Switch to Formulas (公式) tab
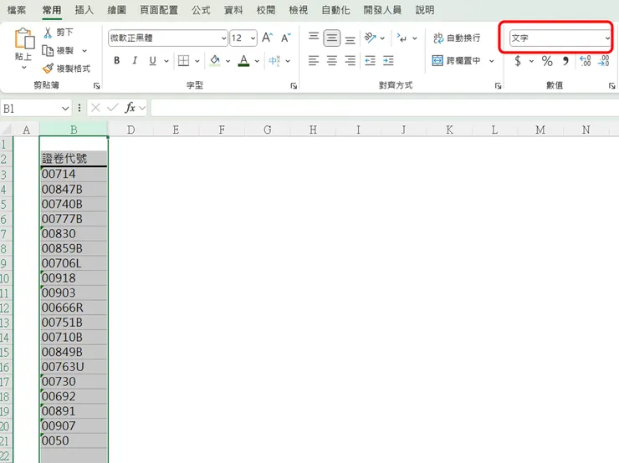The width and height of the screenshot is (619, 463). [201, 10]
